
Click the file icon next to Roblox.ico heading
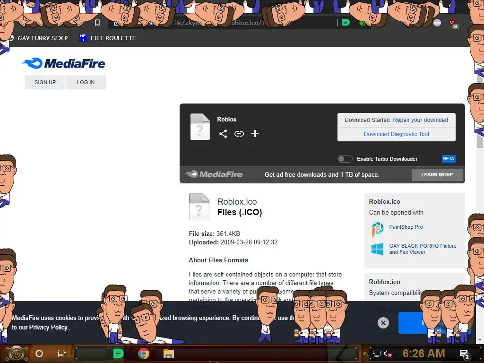(199, 207)
